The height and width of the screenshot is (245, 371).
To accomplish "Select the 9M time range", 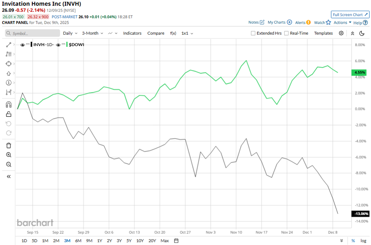I will click(x=89, y=241).
